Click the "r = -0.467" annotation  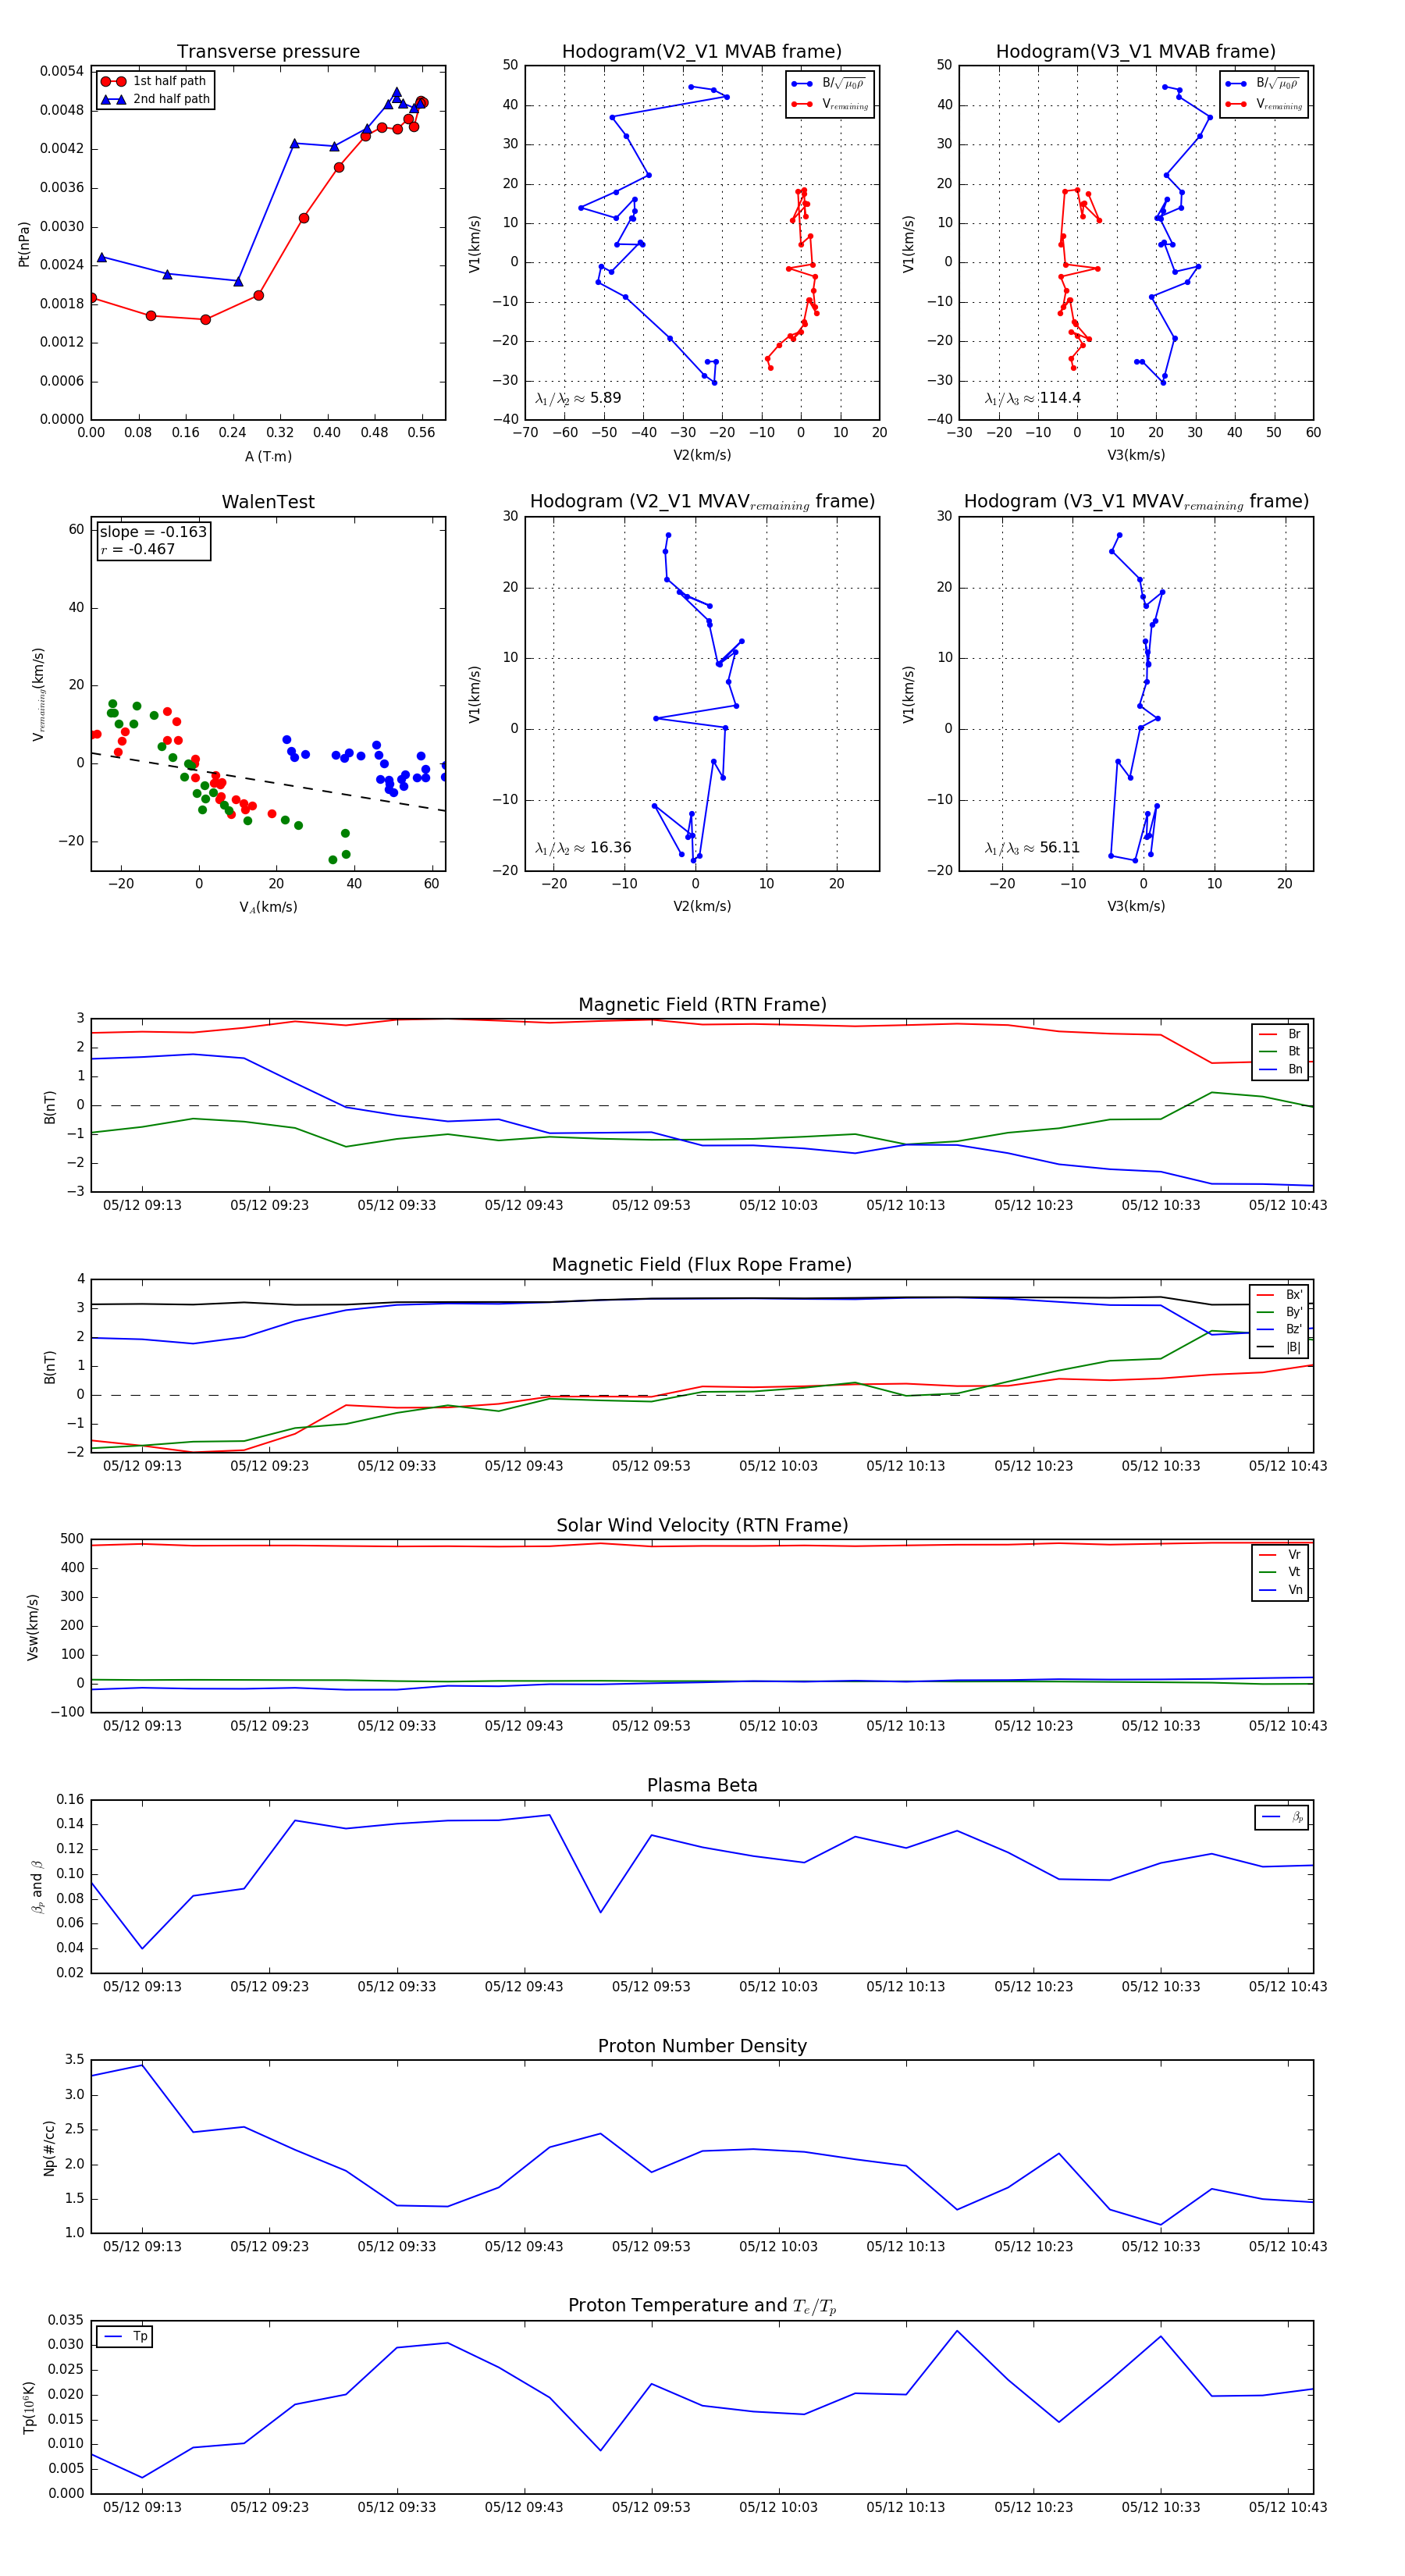138,549
